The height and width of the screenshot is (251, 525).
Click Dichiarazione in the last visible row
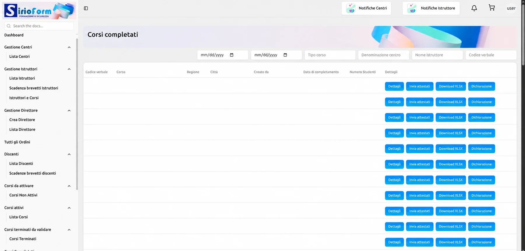[x=482, y=242]
